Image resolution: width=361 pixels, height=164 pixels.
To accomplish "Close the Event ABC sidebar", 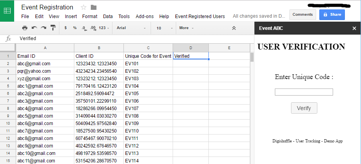I will [x=354, y=28].
